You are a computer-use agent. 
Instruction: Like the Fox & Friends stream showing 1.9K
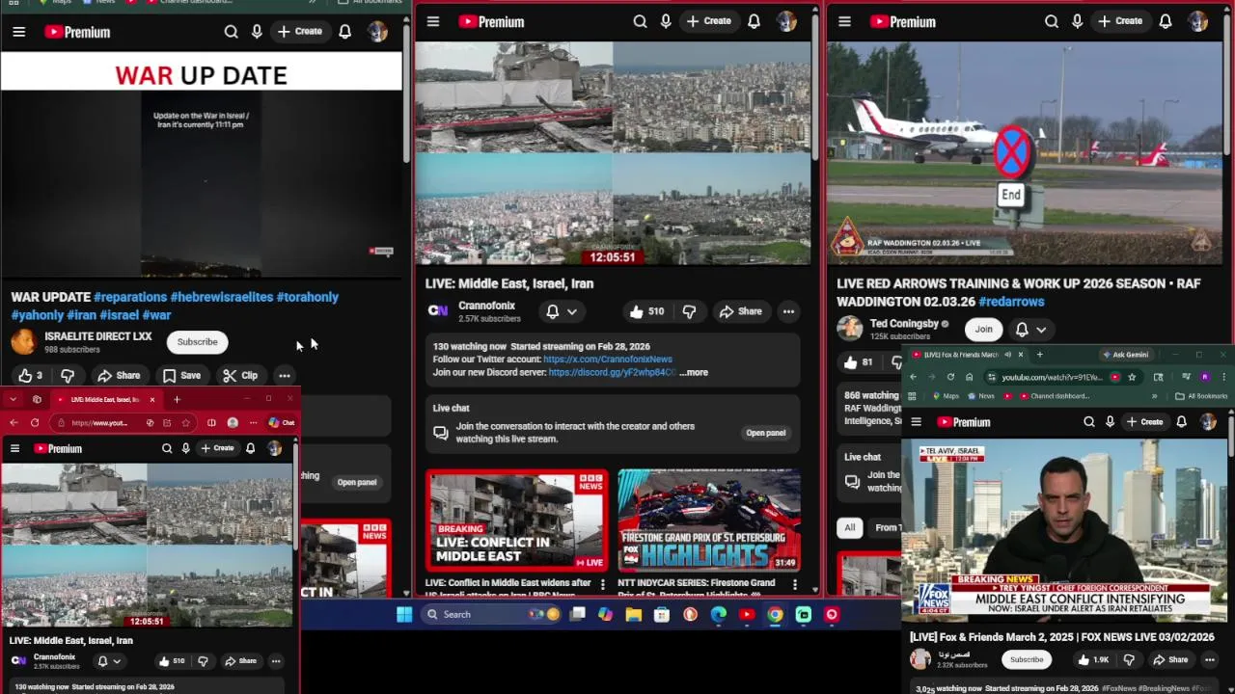[1094, 660]
